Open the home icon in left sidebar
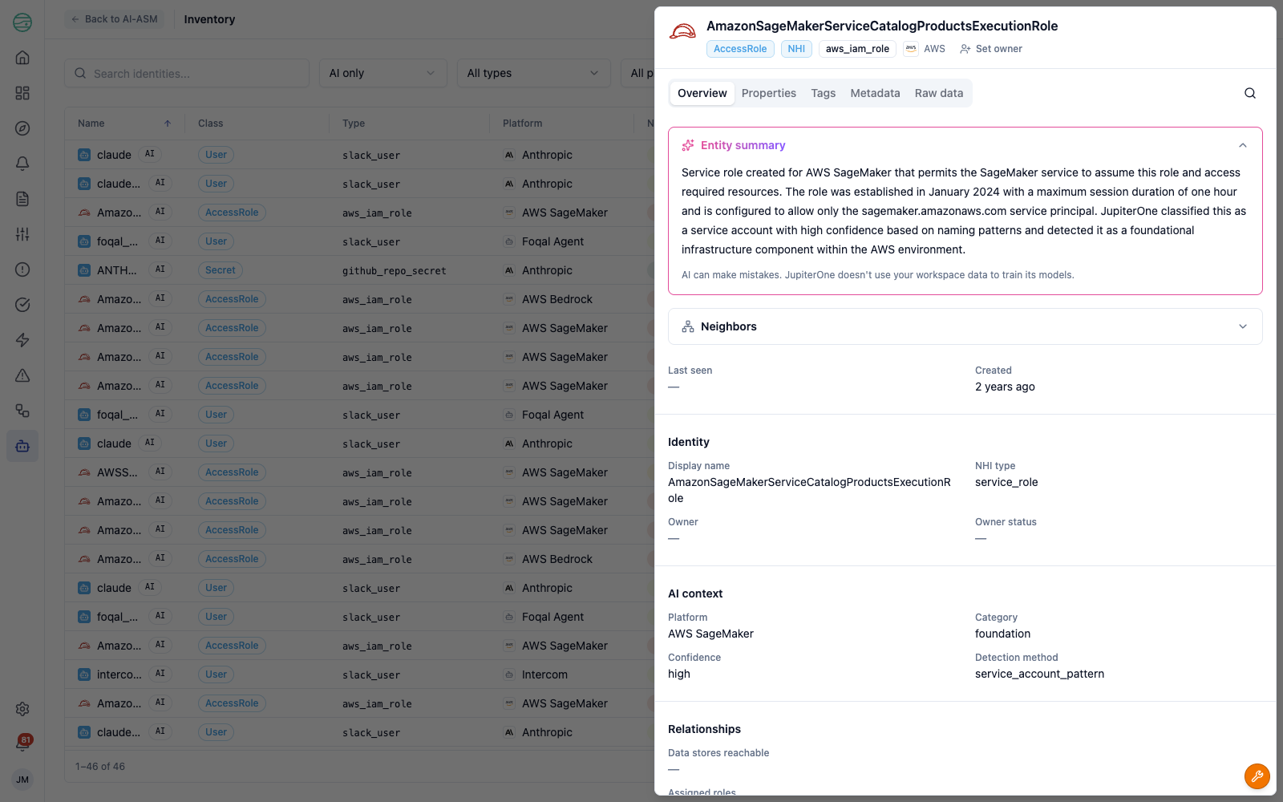 pyautogui.click(x=22, y=58)
